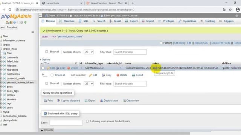Image resolution: width=241 pixels, height=135 pixels.
Task: Open the SQL tab
Action: 84,21
